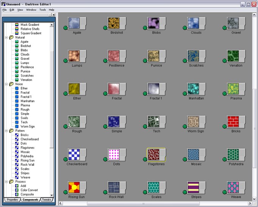Select Color Convert in the Process list
258x207 pixels.
[x=29, y=190]
